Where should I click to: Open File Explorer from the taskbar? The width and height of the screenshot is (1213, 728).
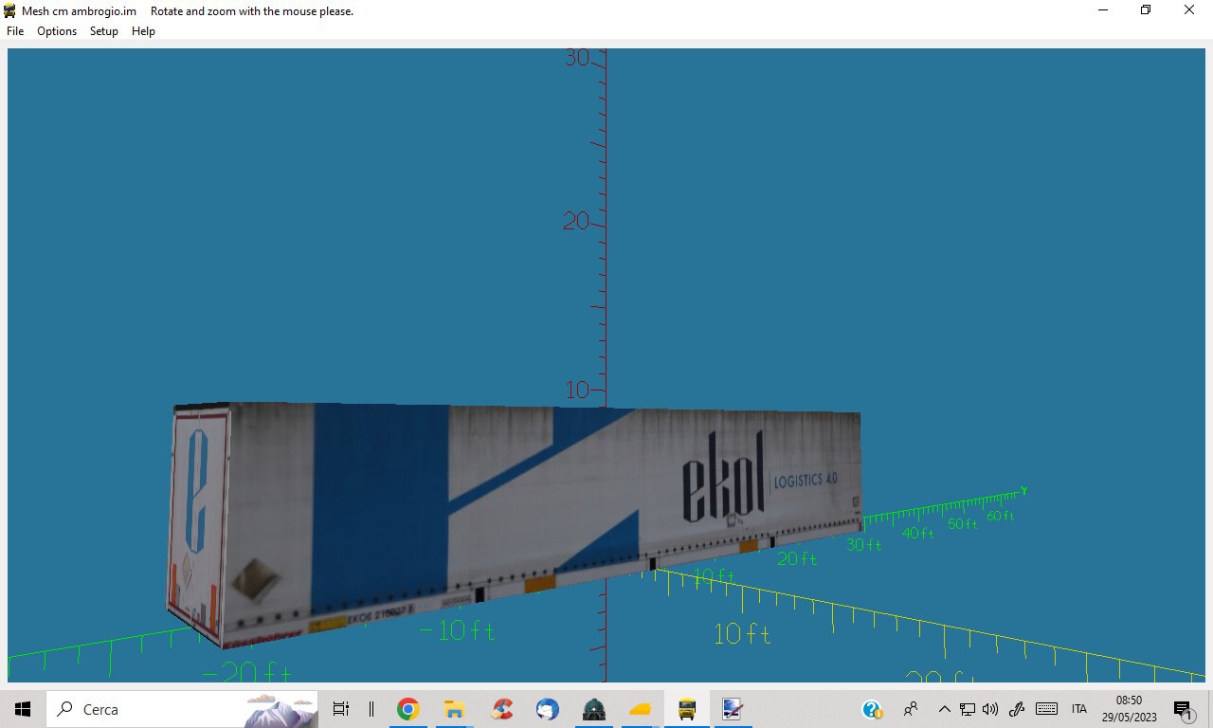[x=454, y=709]
